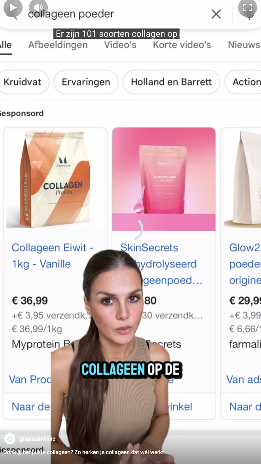Click the sarasinclinic channel avatar icon
This screenshot has height=464, width=261.
click(10, 439)
